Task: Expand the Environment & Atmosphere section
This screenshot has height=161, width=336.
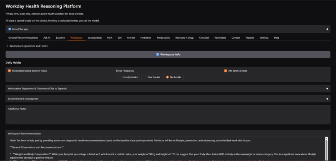Action: (168, 99)
